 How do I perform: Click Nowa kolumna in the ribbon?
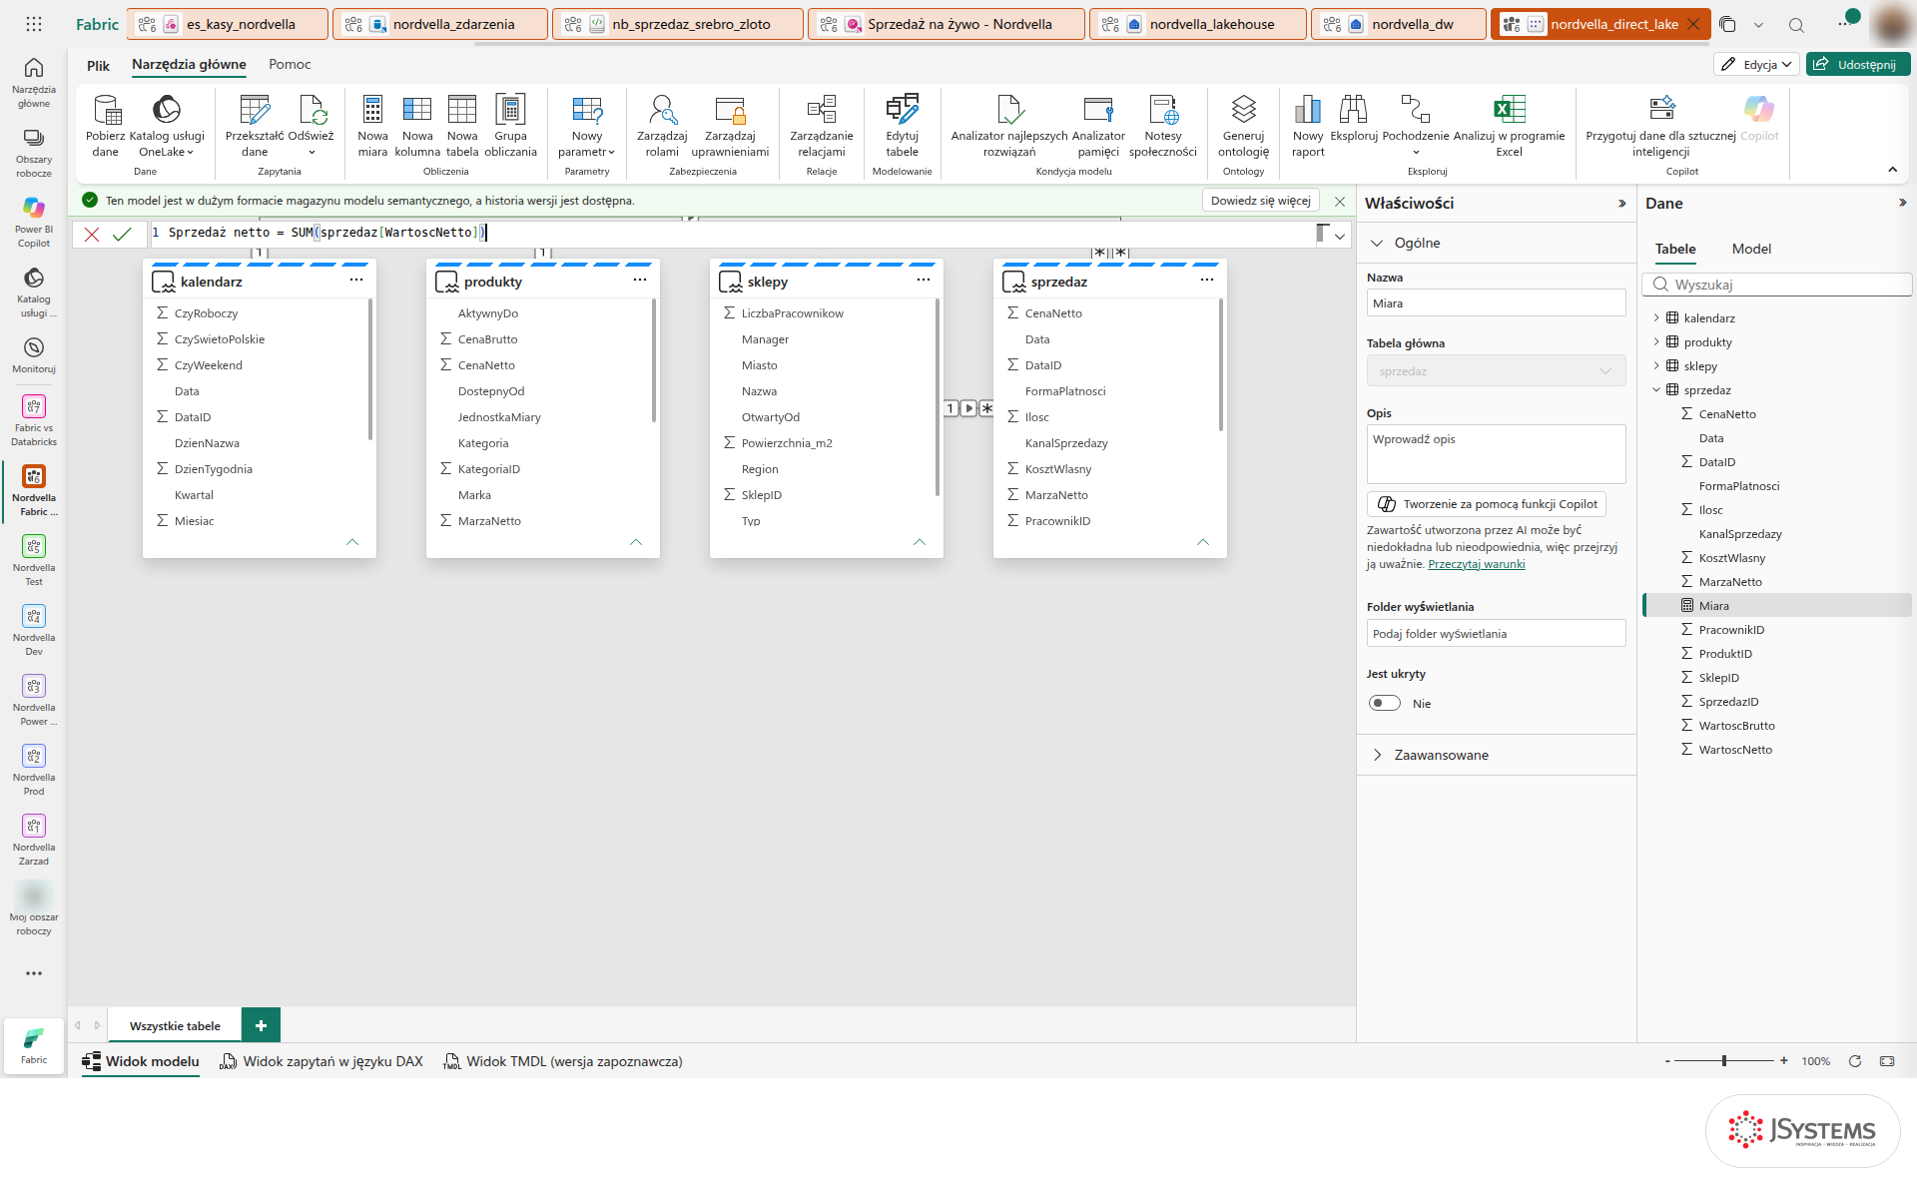click(x=417, y=126)
